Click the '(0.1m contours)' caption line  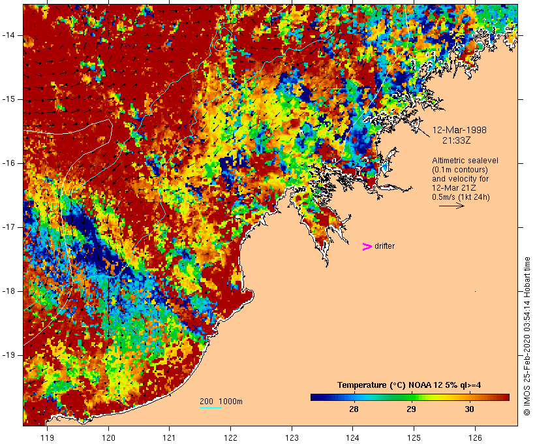click(460, 170)
